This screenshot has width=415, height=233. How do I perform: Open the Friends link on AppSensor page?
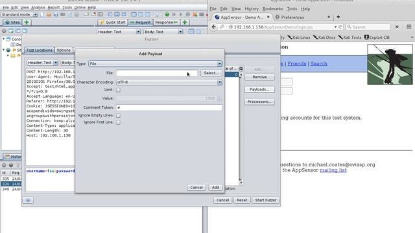point(297,63)
